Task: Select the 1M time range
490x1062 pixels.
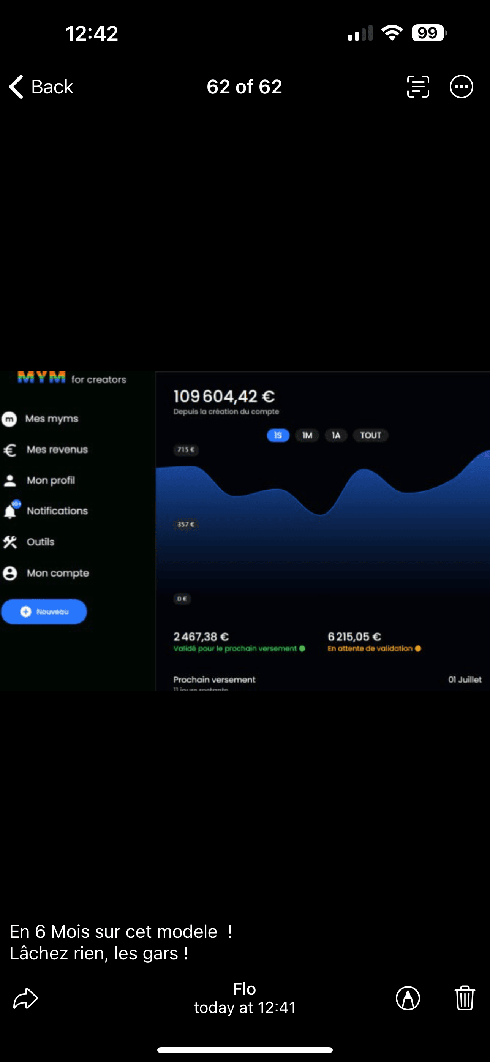Action: 307,435
